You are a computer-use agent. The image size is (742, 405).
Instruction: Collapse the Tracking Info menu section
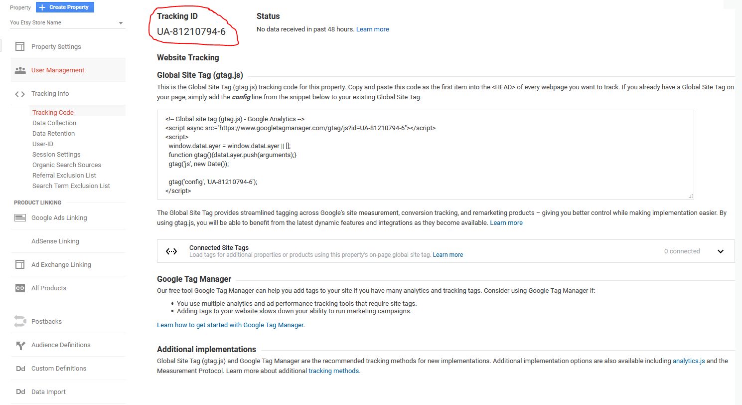coord(50,94)
